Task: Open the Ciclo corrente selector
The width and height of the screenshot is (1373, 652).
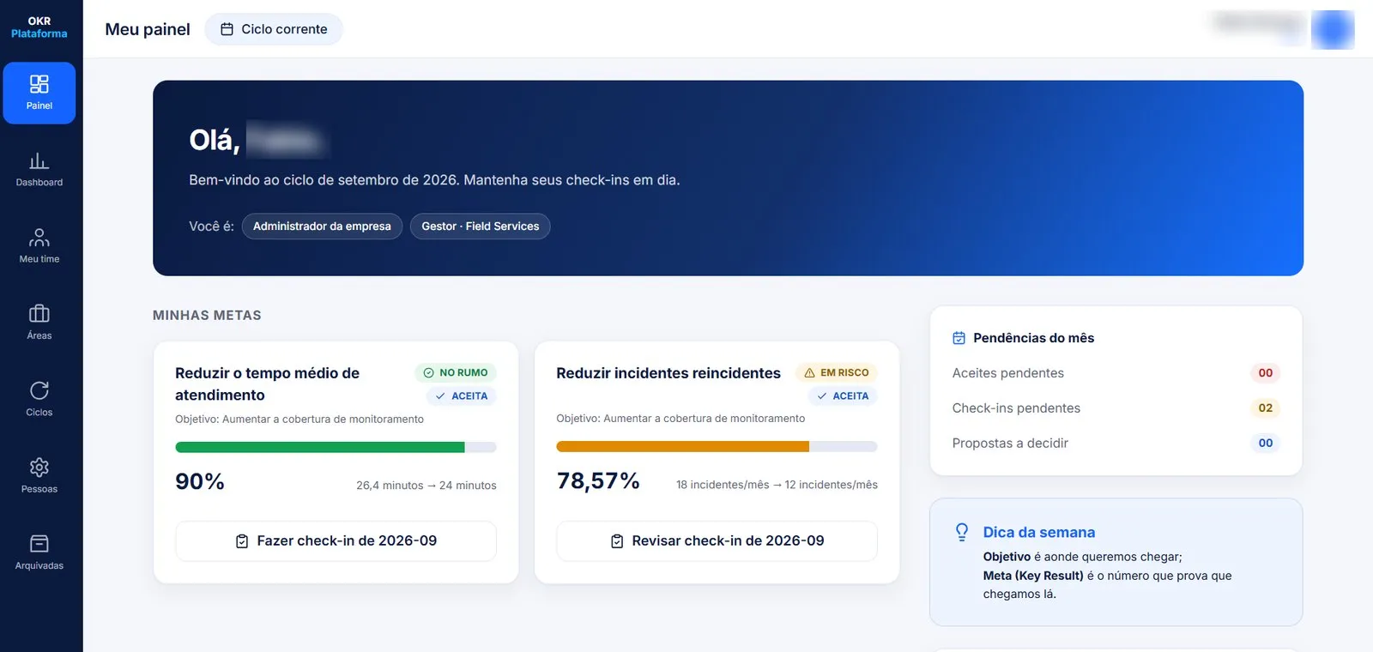Action: [x=274, y=29]
